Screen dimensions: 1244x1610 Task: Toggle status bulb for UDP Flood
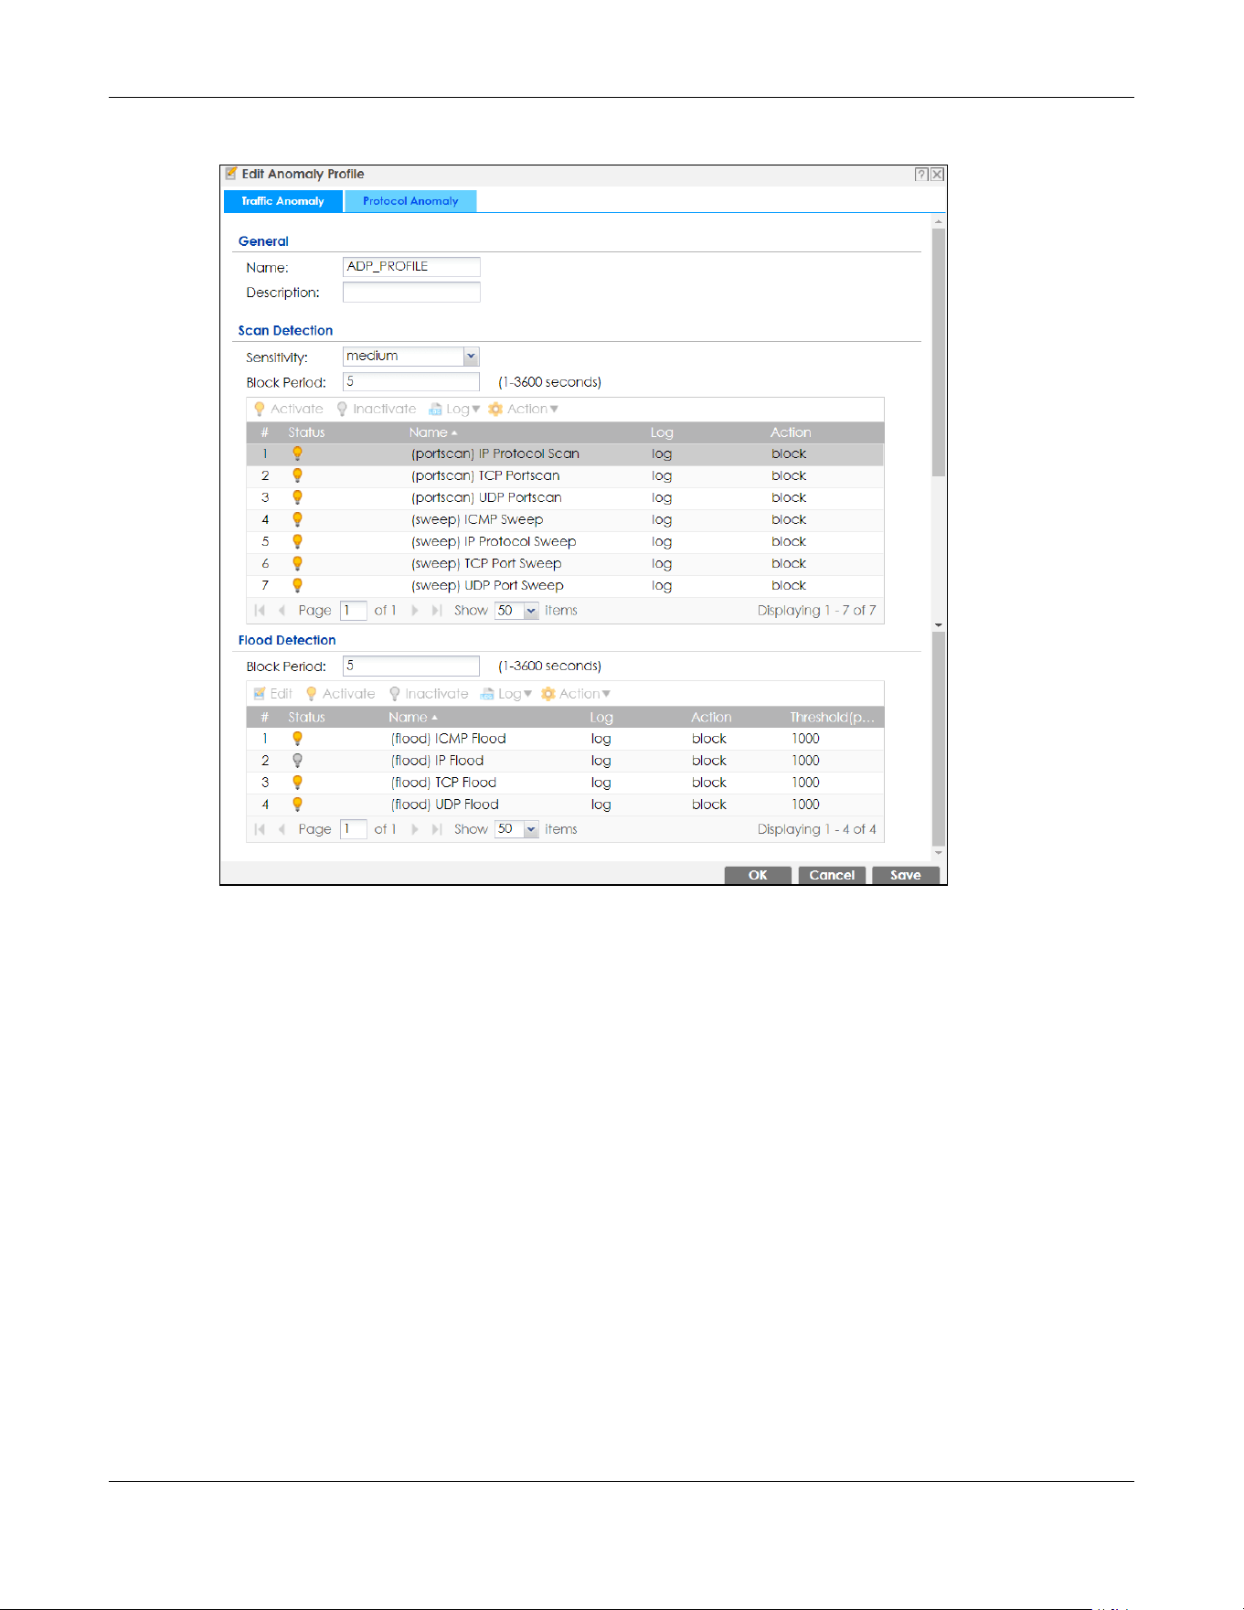[297, 805]
